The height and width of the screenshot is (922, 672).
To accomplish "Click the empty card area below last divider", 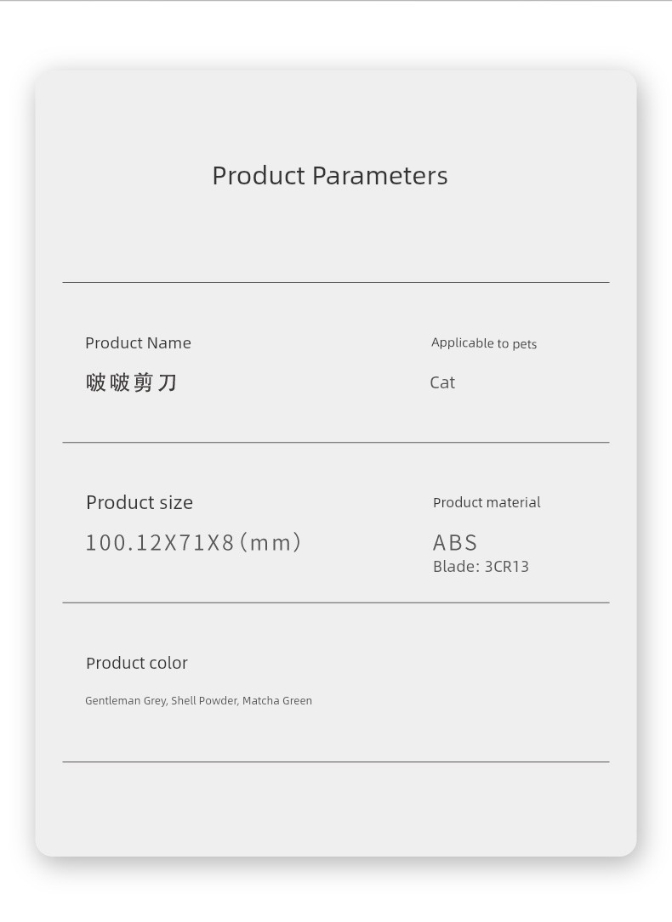I will pyautogui.click(x=336, y=809).
